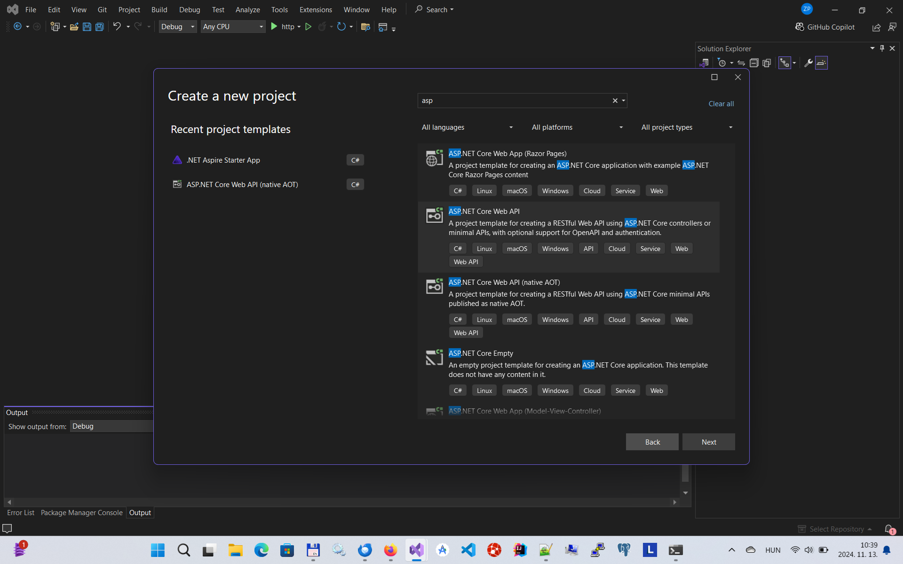Open Visual Studio Code from the taskbar
Viewport: 903px width, 564px height.
tap(468, 550)
